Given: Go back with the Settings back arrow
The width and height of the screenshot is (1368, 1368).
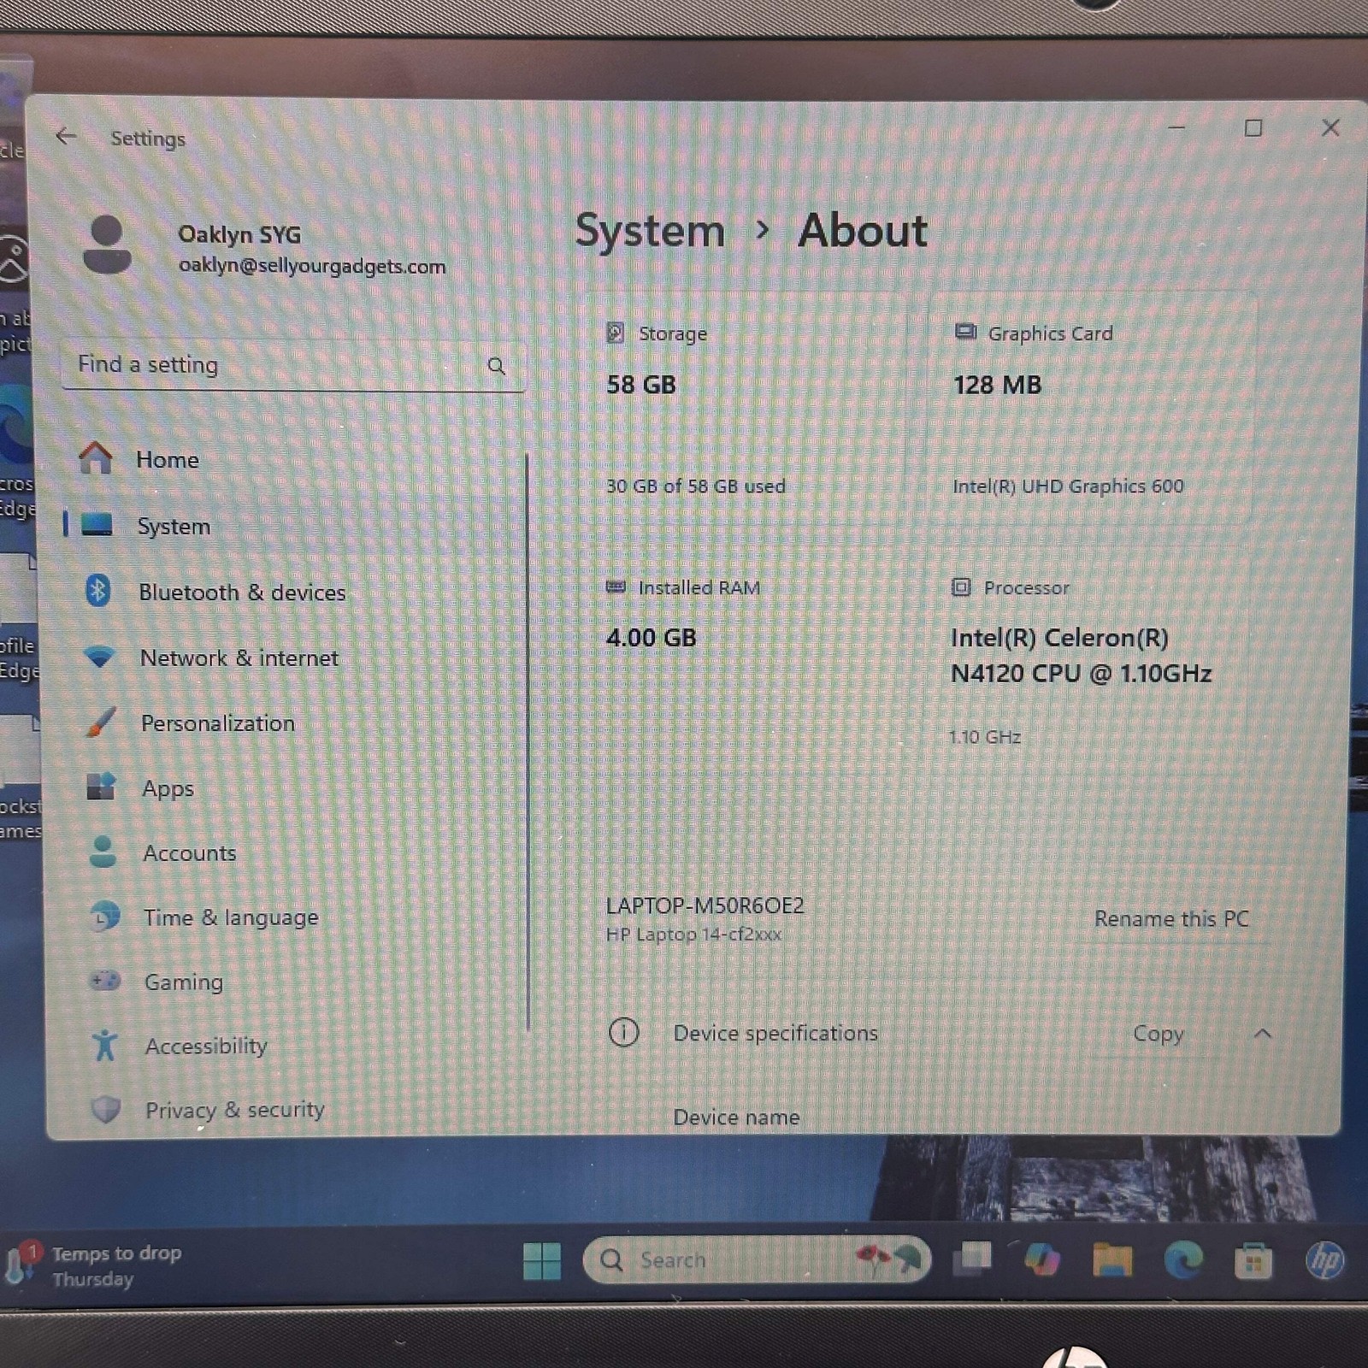Looking at the screenshot, I should pyautogui.click(x=66, y=136).
